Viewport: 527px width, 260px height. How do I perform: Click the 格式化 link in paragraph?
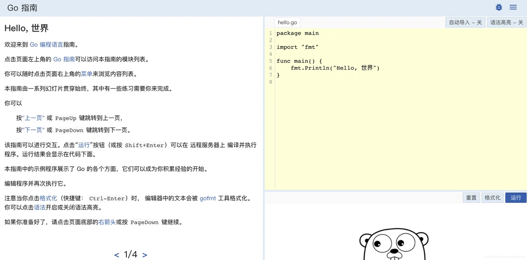tap(49, 198)
